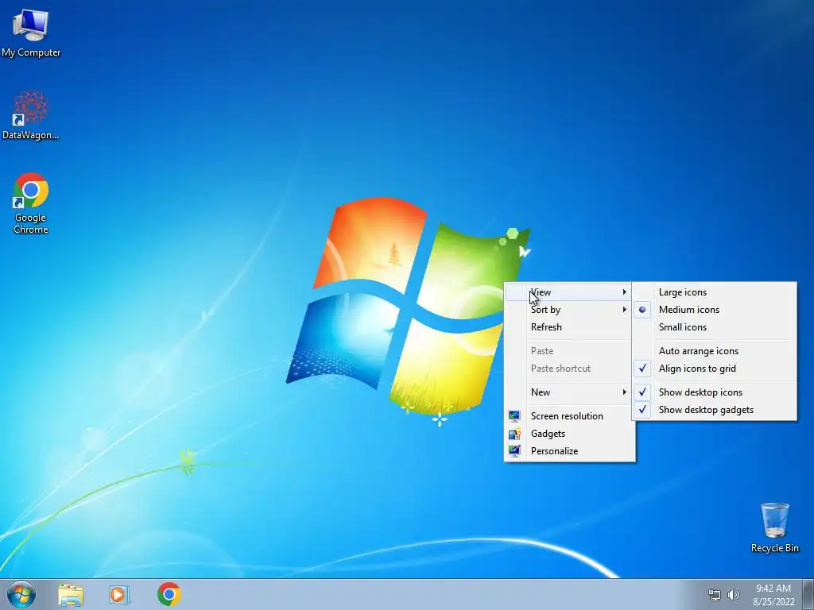Enable Auto arrange icons
This screenshot has width=814, height=610.
(715, 351)
